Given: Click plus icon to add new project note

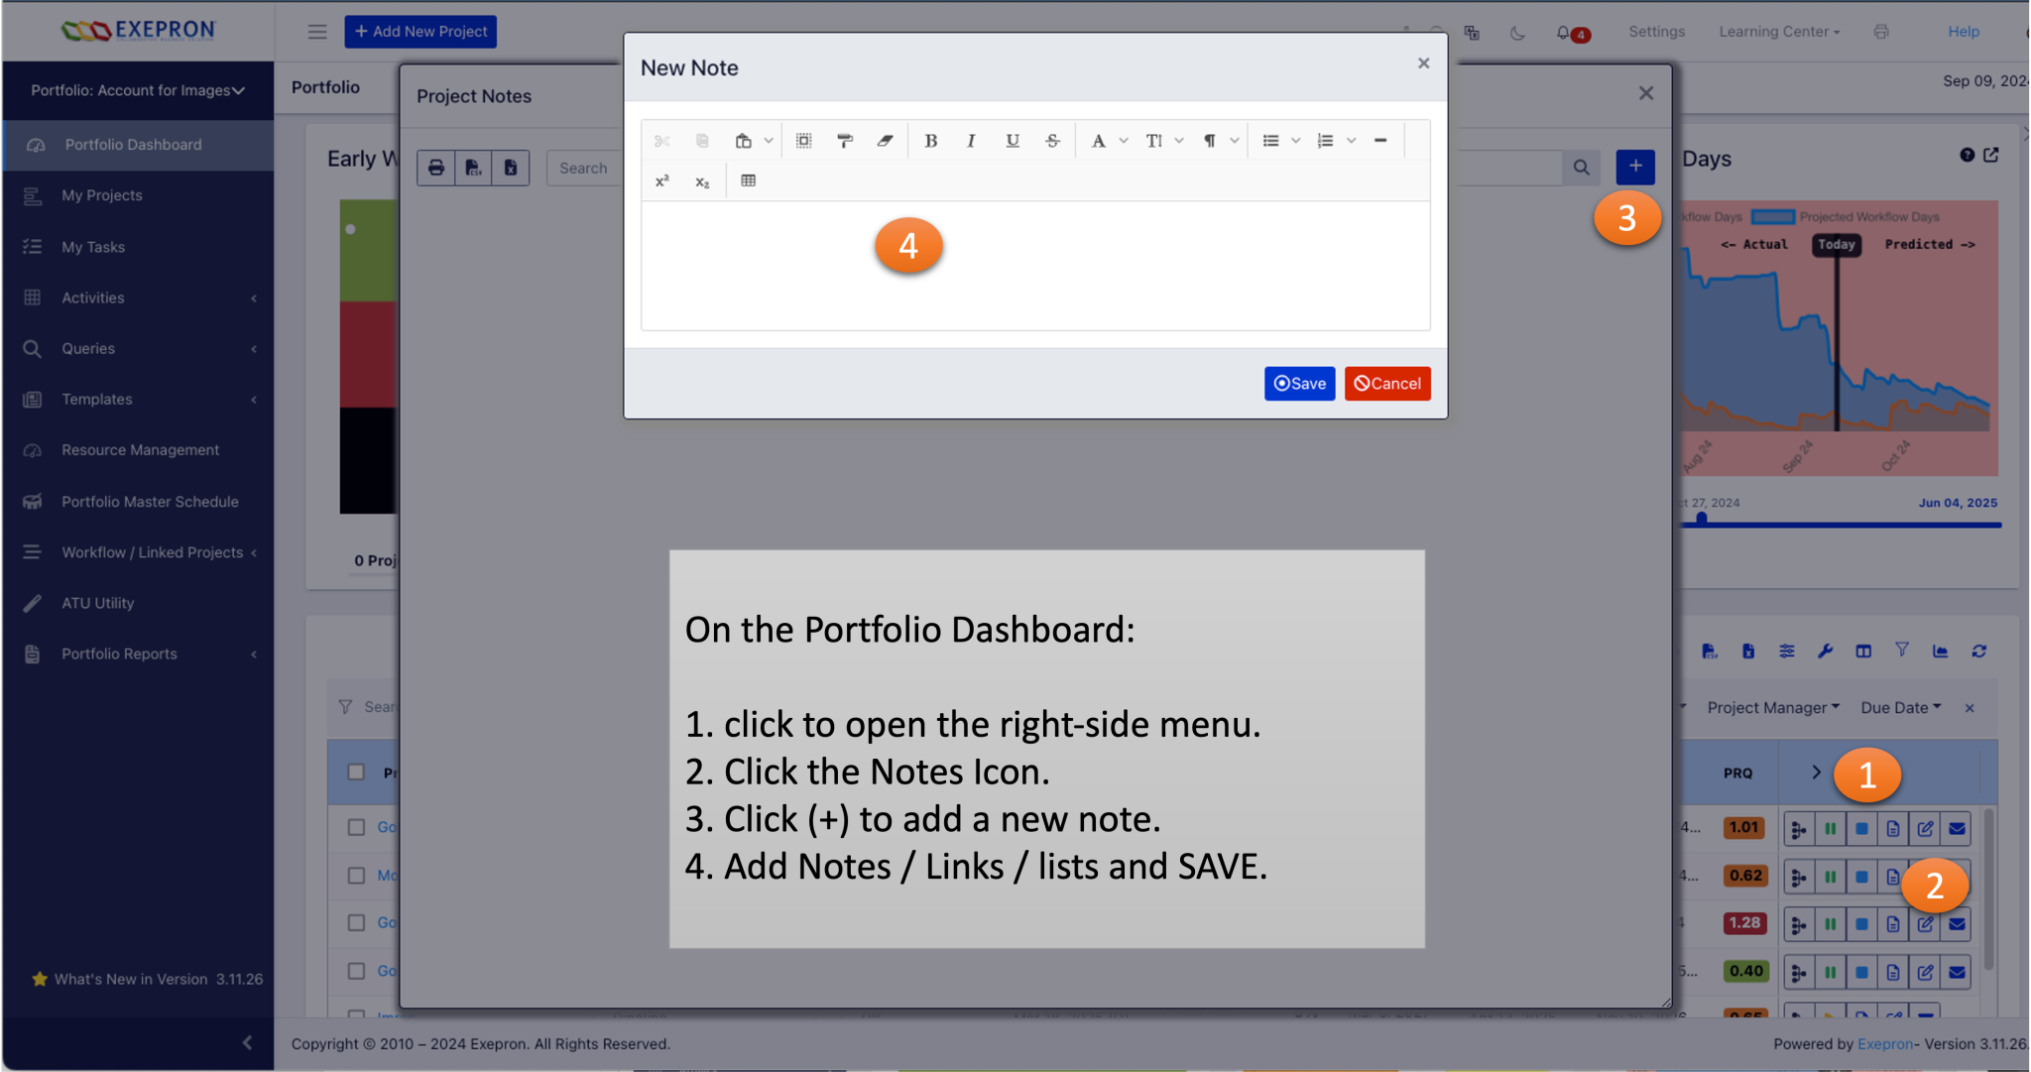Looking at the screenshot, I should pyautogui.click(x=1635, y=167).
